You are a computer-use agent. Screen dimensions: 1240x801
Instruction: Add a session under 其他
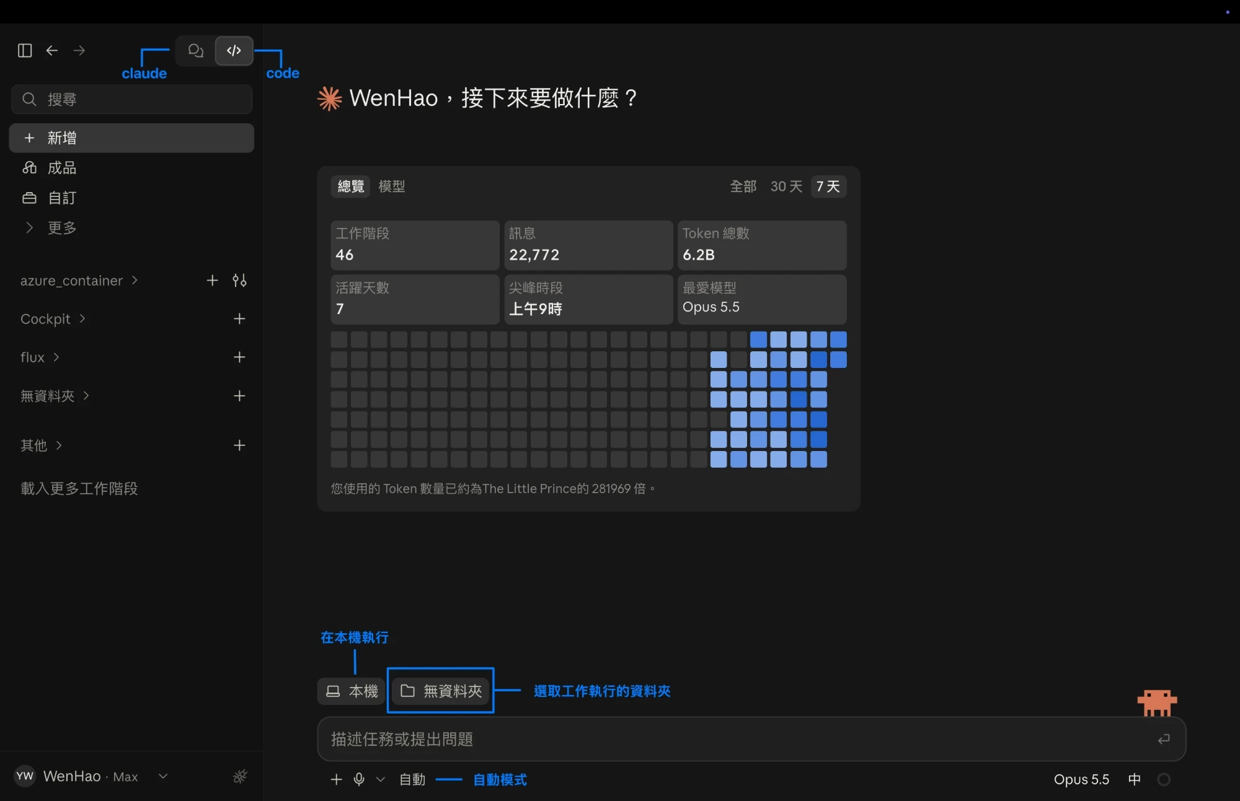pyautogui.click(x=239, y=445)
